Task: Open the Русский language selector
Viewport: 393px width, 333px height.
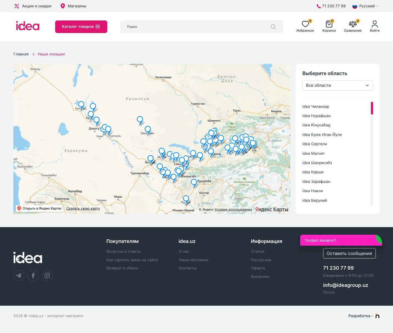Action: (365, 6)
